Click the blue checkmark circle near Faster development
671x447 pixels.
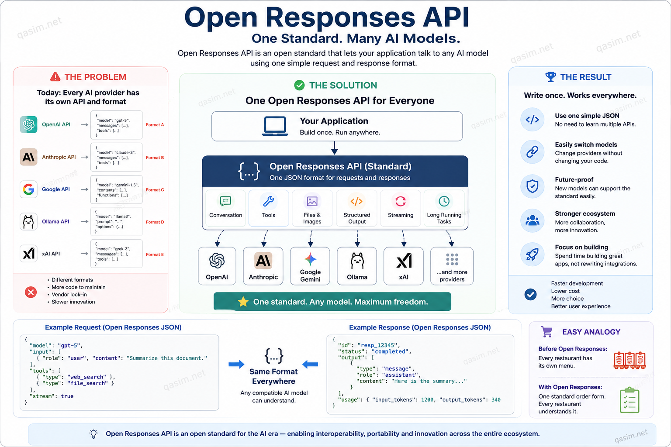click(531, 294)
